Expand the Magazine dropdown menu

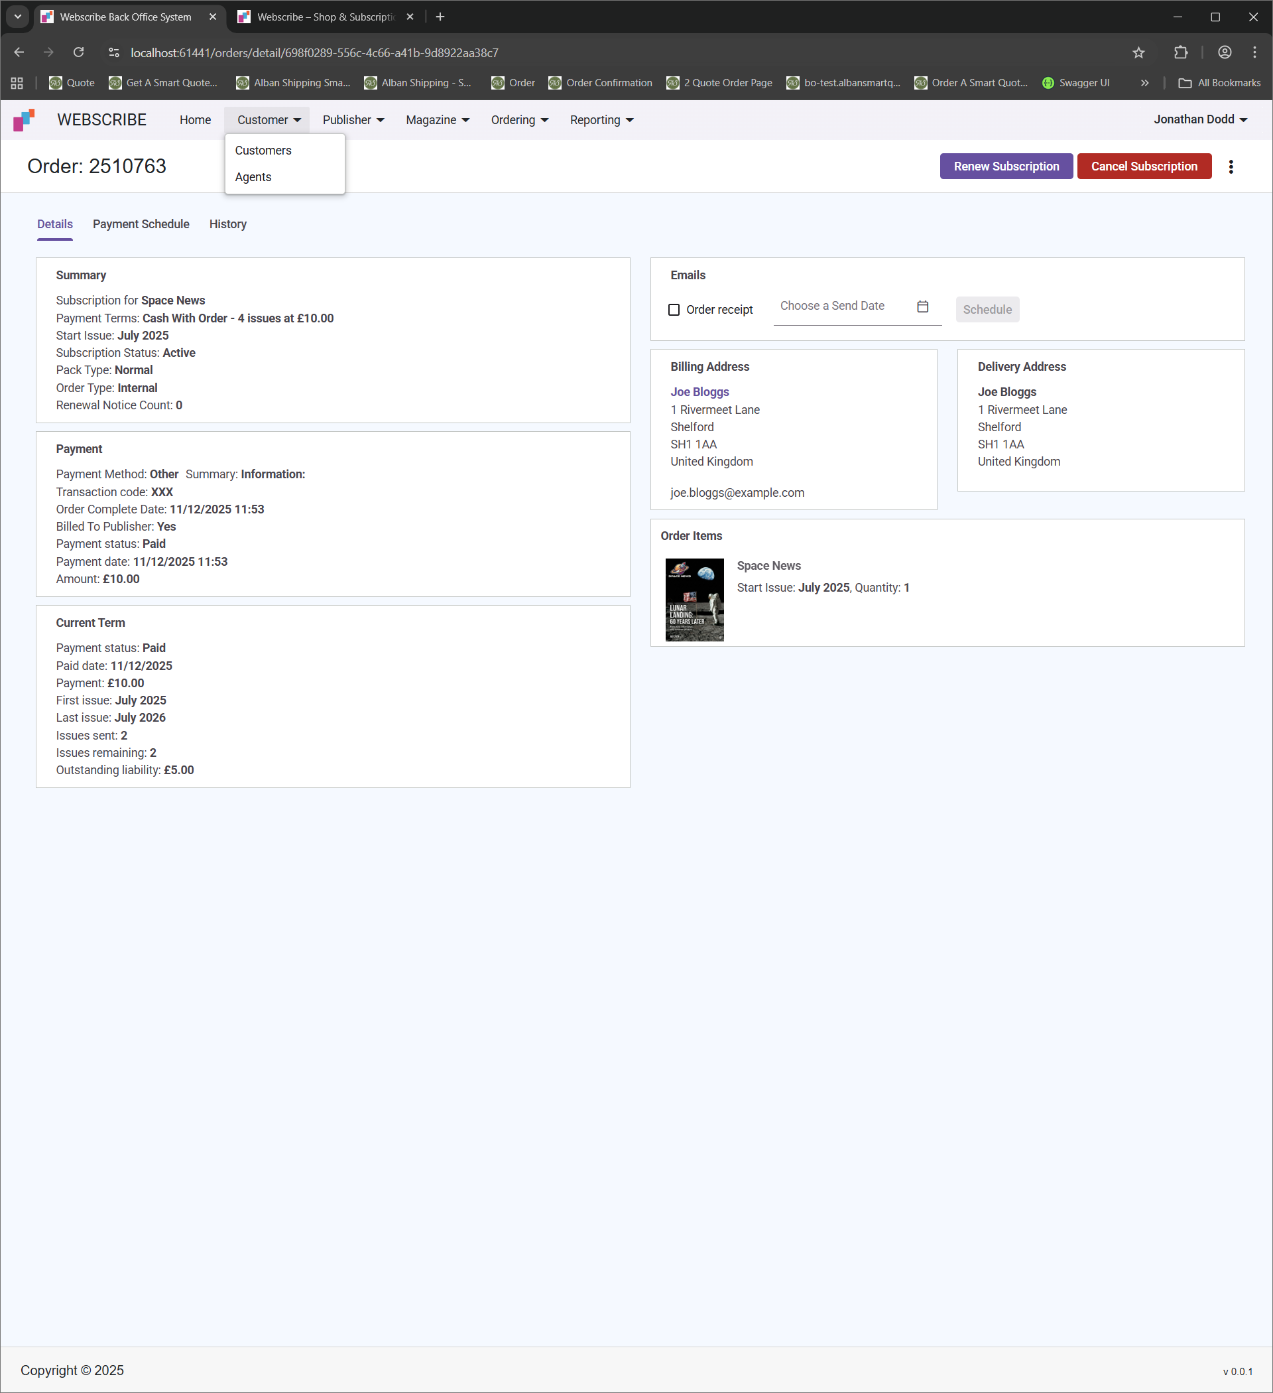[x=437, y=120]
